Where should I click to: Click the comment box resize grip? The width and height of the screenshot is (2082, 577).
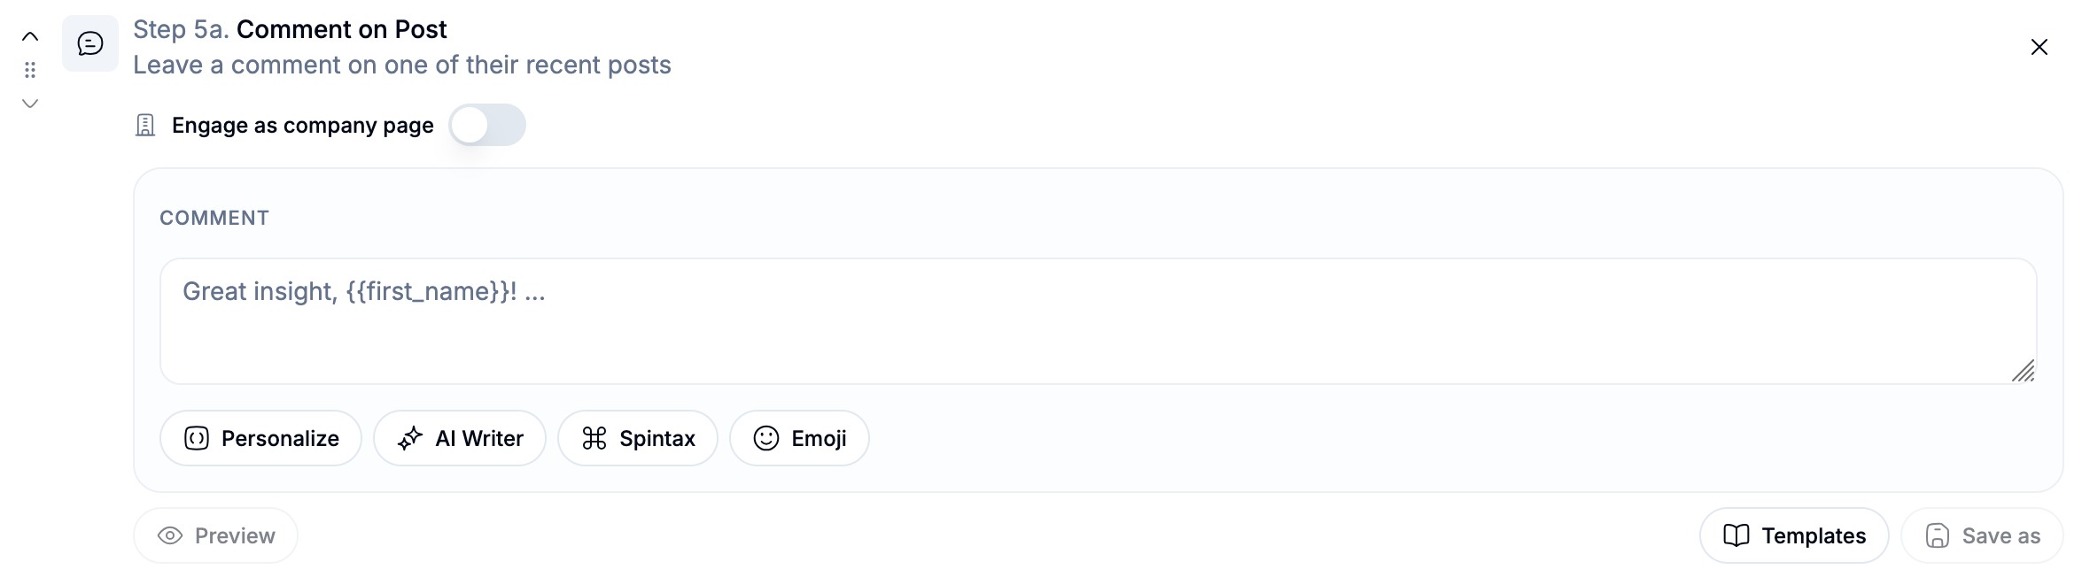[x=2024, y=371]
